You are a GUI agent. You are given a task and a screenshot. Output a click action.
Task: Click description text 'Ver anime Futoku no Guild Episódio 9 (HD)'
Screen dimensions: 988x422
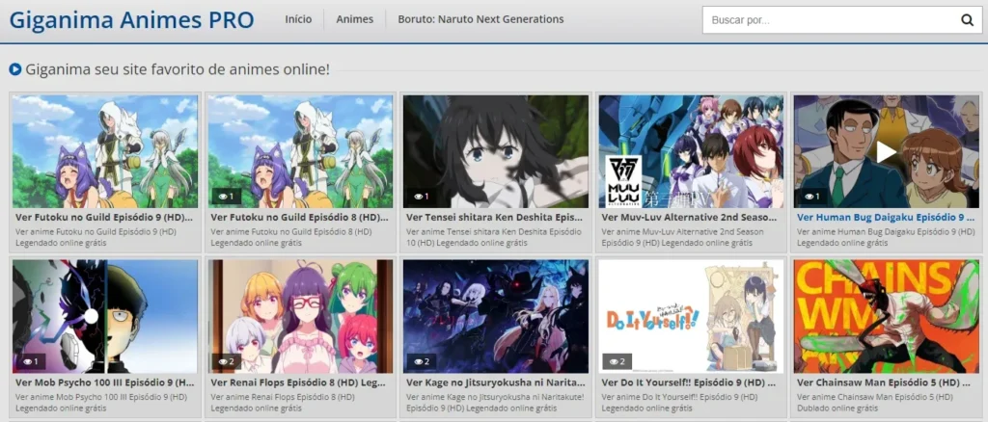[96, 232]
